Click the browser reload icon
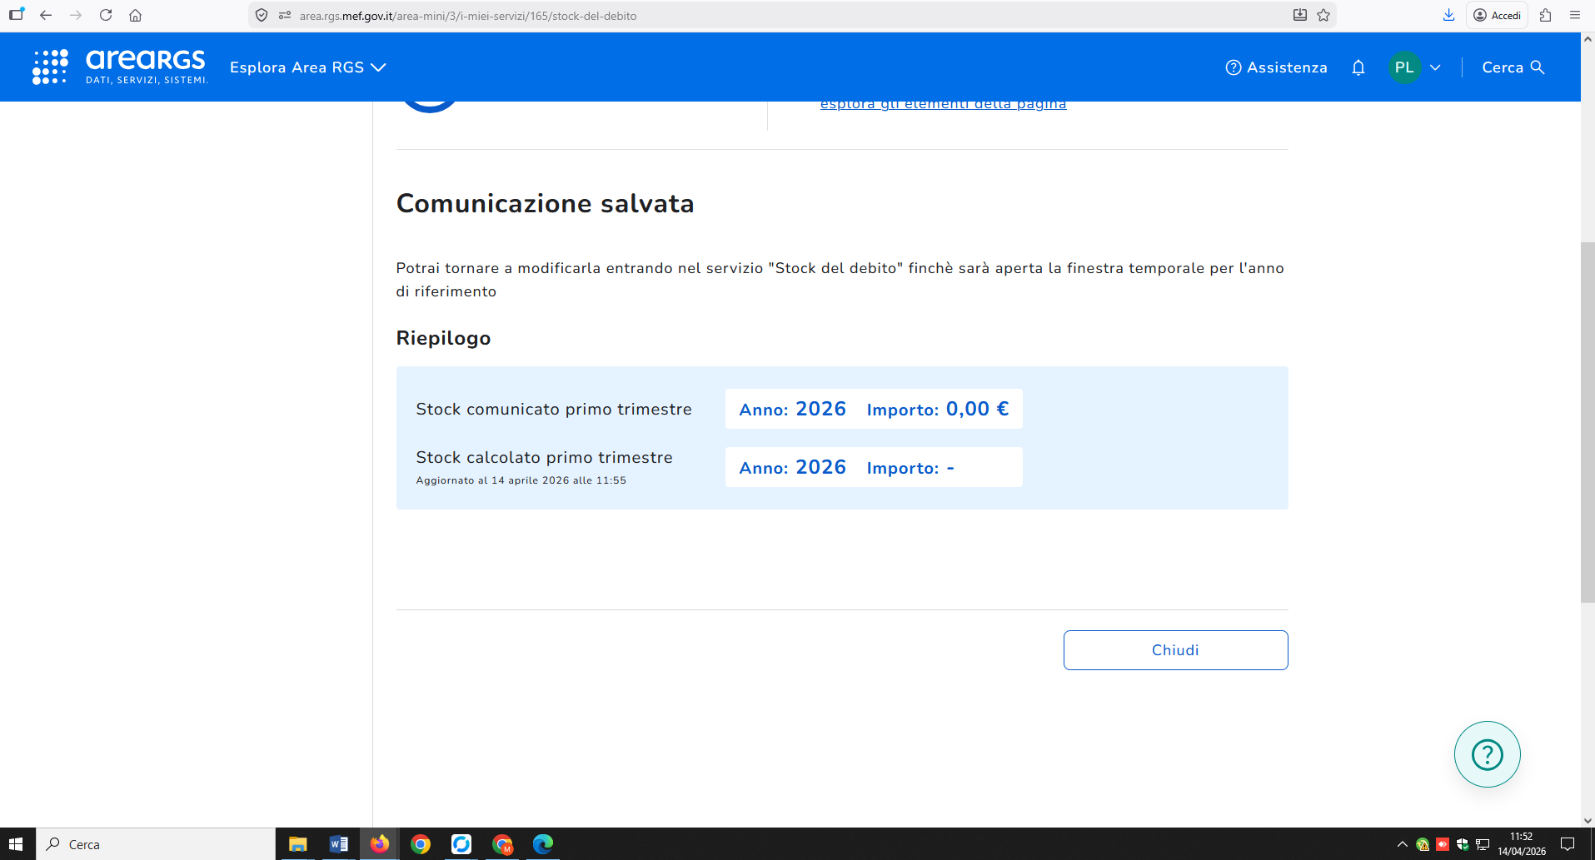This screenshot has height=860, width=1595. click(x=106, y=15)
